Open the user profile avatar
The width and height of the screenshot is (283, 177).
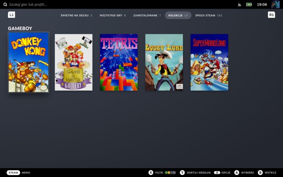click(x=275, y=4)
